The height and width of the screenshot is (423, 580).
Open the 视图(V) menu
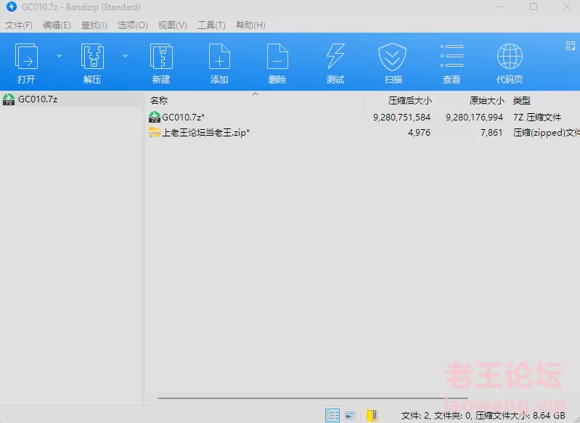pyautogui.click(x=172, y=25)
